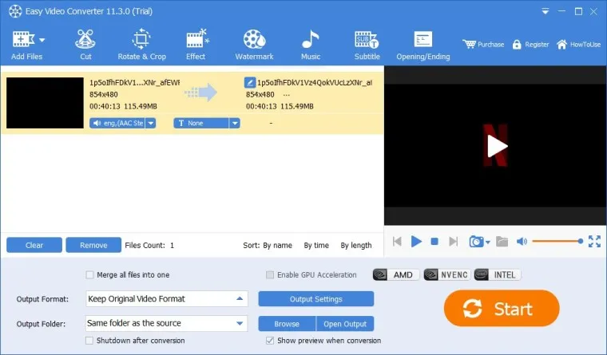Take a snapshot with camera icon
Image resolution: width=607 pixels, height=355 pixels.
(x=476, y=242)
